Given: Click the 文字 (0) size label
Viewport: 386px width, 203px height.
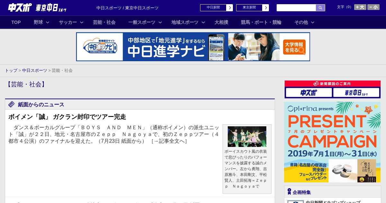Looking at the screenshot, I should point(345,7).
